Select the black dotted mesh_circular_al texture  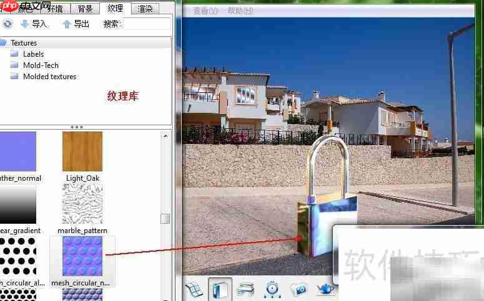[18, 256]
